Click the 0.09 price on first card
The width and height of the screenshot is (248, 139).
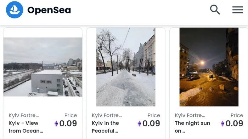[68, 123]
